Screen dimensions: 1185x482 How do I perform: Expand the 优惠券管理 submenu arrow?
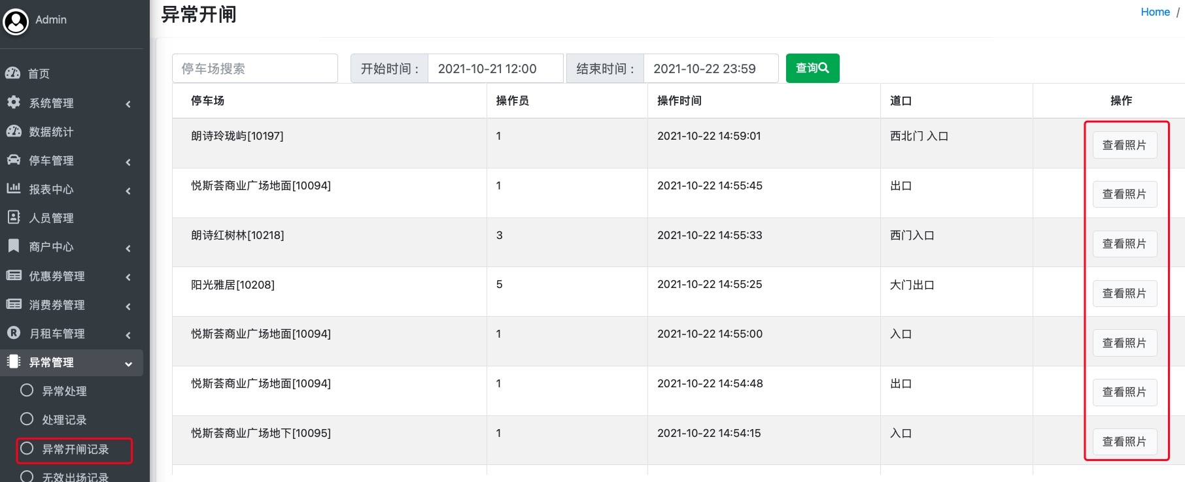128,277
